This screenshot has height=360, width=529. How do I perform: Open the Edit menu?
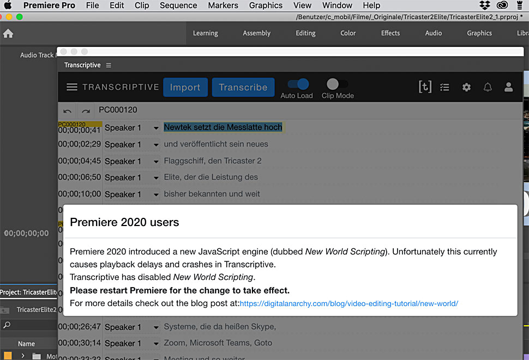pyautogui.click(x=117, y=5)
